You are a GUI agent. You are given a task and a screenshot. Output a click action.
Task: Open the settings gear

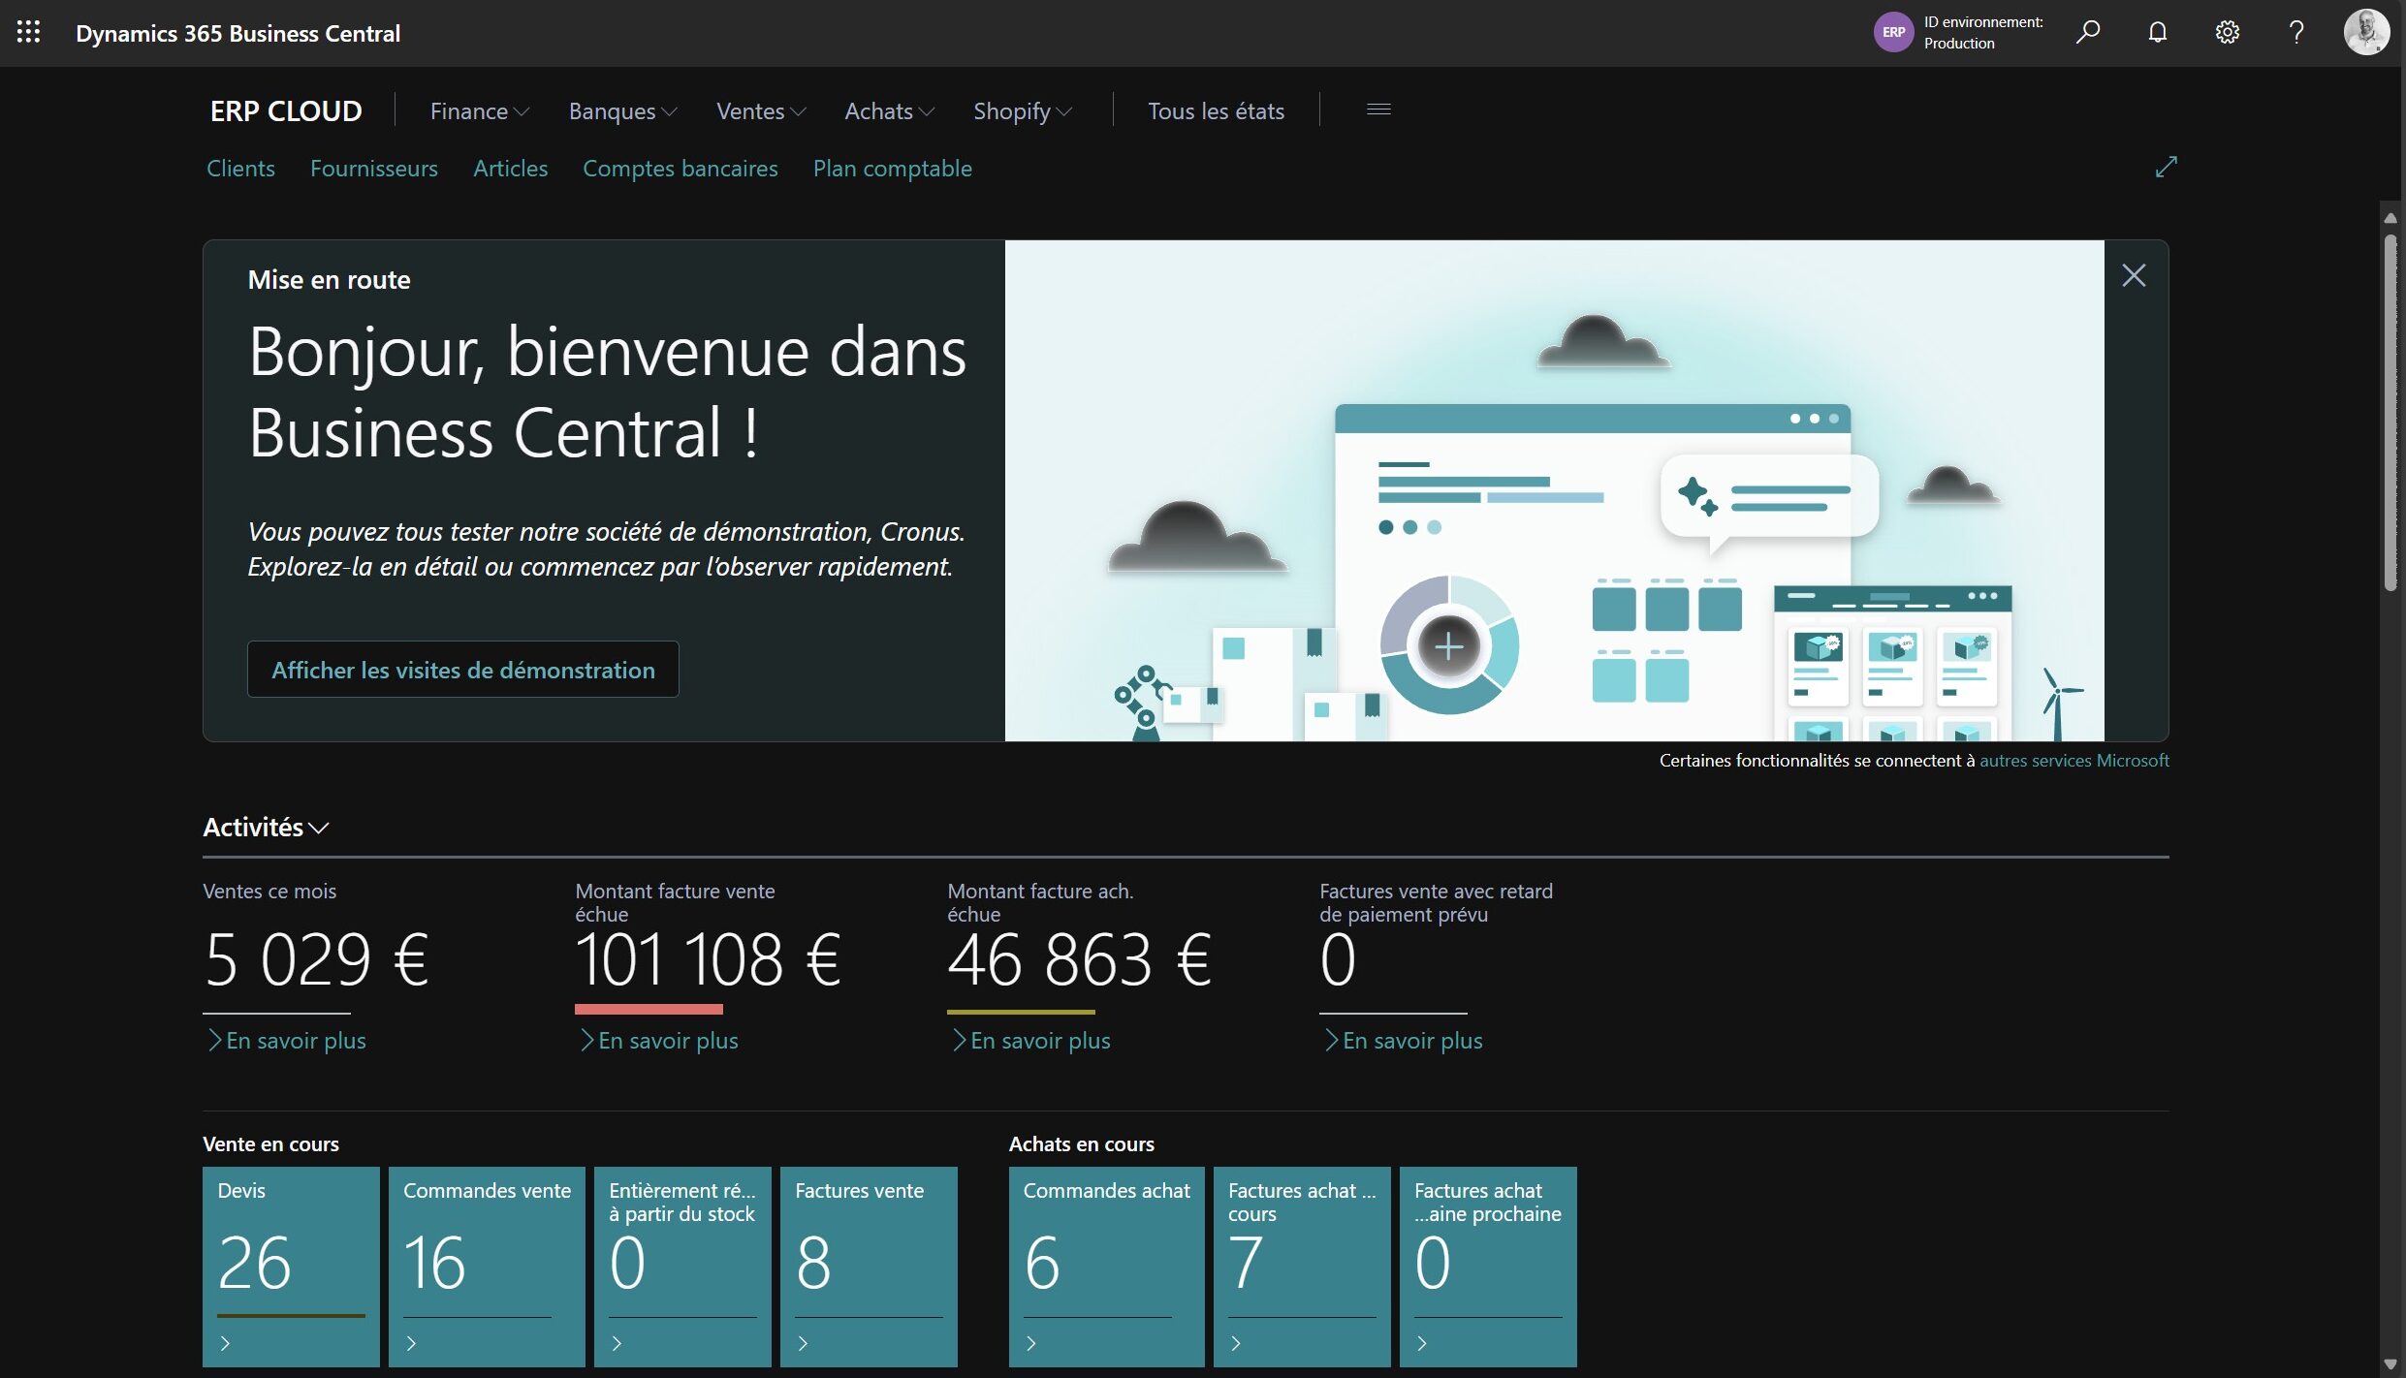point(2228,32)
